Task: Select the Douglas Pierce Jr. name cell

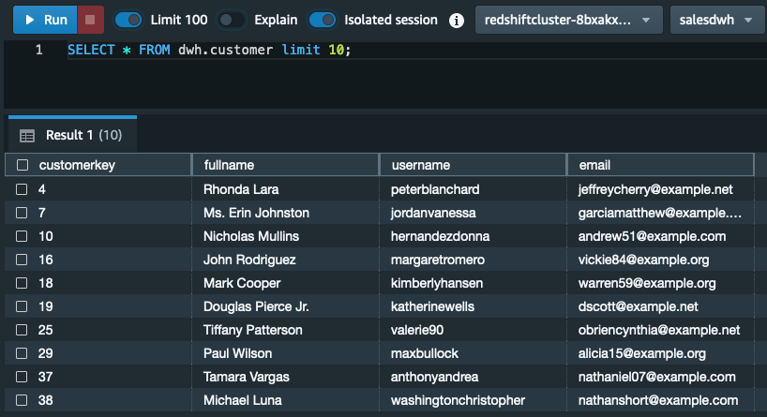Action: [256, 306]
